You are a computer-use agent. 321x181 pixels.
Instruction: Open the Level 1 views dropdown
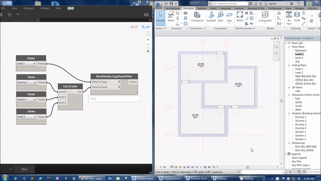point(35,64)
